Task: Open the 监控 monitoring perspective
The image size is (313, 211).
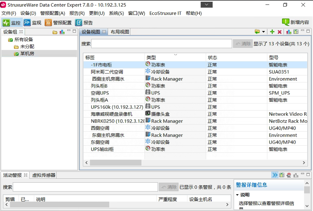Action: [12, 23]
